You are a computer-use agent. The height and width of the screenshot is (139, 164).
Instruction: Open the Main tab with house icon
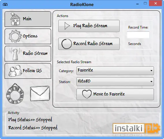(28, 19)
